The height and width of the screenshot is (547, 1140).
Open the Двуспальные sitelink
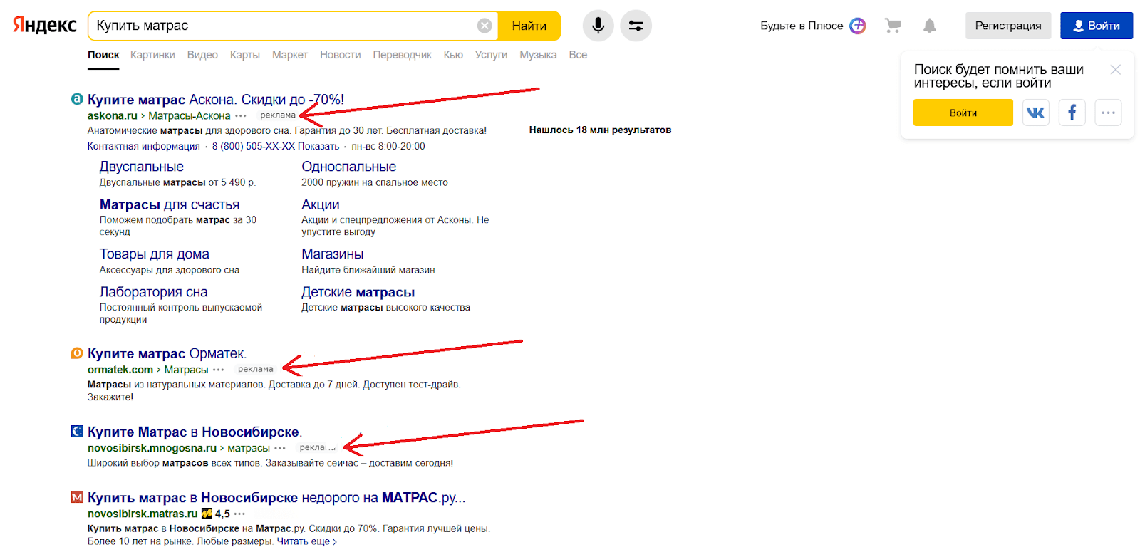142,167
